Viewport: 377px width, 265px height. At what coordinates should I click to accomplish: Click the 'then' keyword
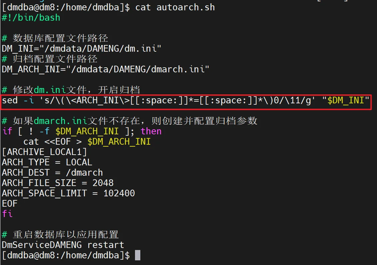151,131
